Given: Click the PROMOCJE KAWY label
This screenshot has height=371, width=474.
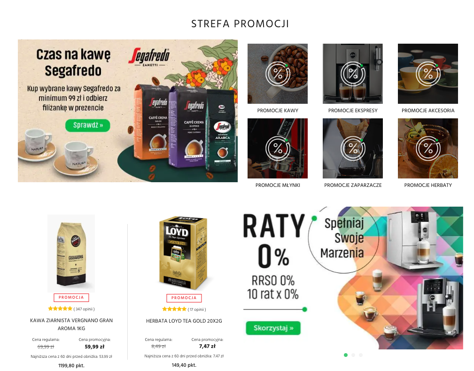Looking at the screenshot, I should 278,110.
